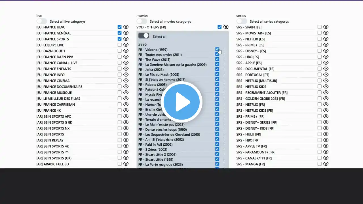Screen dimensions: 363x204
Task: Click the |EU| LE MEILLEUR DES FILMS category name
Action: point(58,99)
